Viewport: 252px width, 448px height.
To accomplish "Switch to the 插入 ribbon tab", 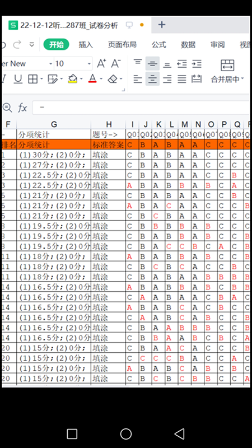I will (86, 45).
